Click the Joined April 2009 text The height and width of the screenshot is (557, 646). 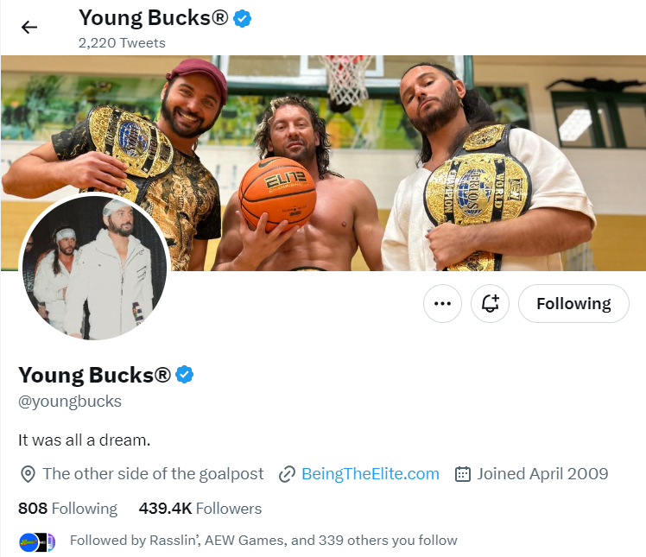click(x=542, y=474)
